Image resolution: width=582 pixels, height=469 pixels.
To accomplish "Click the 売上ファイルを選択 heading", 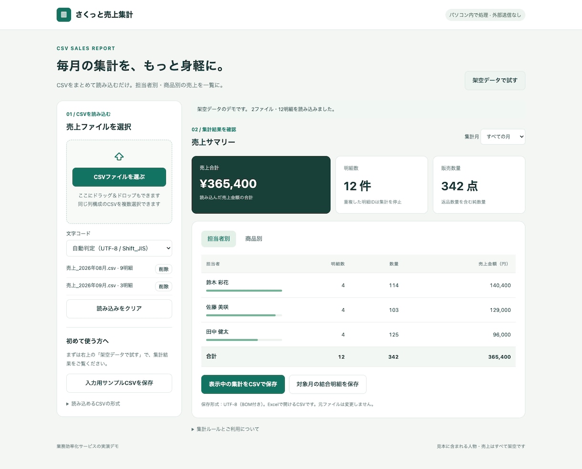I will tap(99, 127).
